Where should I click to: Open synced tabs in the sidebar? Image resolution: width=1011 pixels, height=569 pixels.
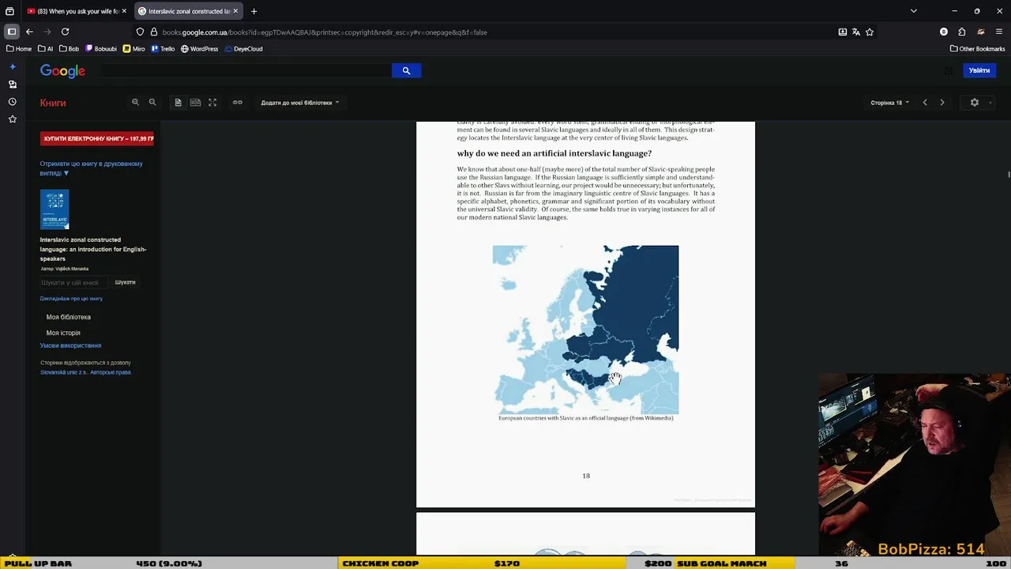point(12,84)
